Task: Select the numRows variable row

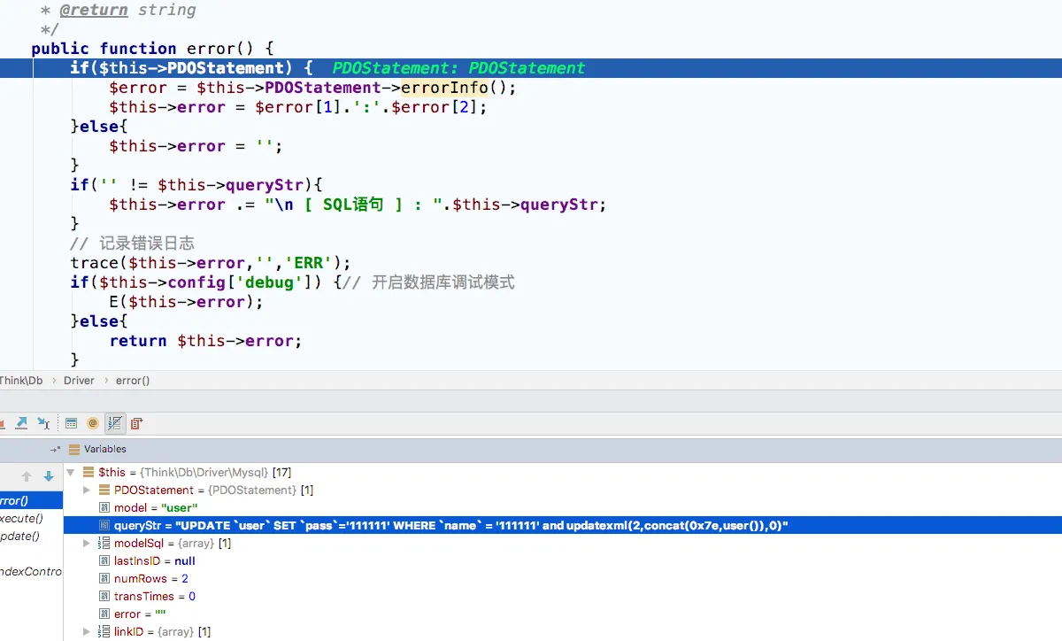Action: (x=150, y=579)
